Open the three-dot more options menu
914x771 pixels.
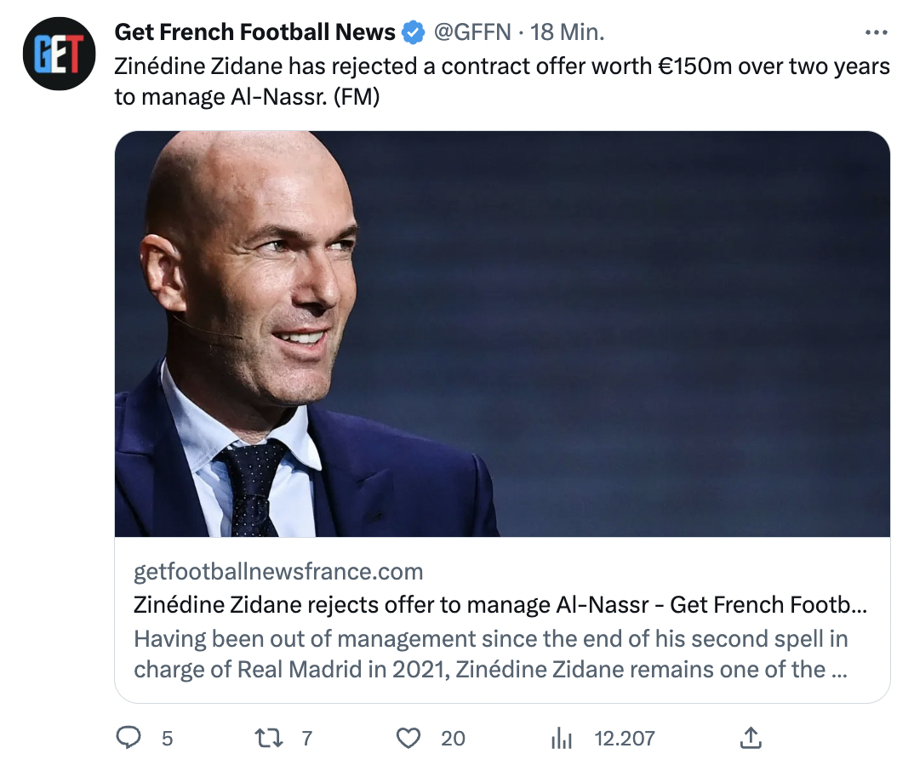tap(876, 33)
